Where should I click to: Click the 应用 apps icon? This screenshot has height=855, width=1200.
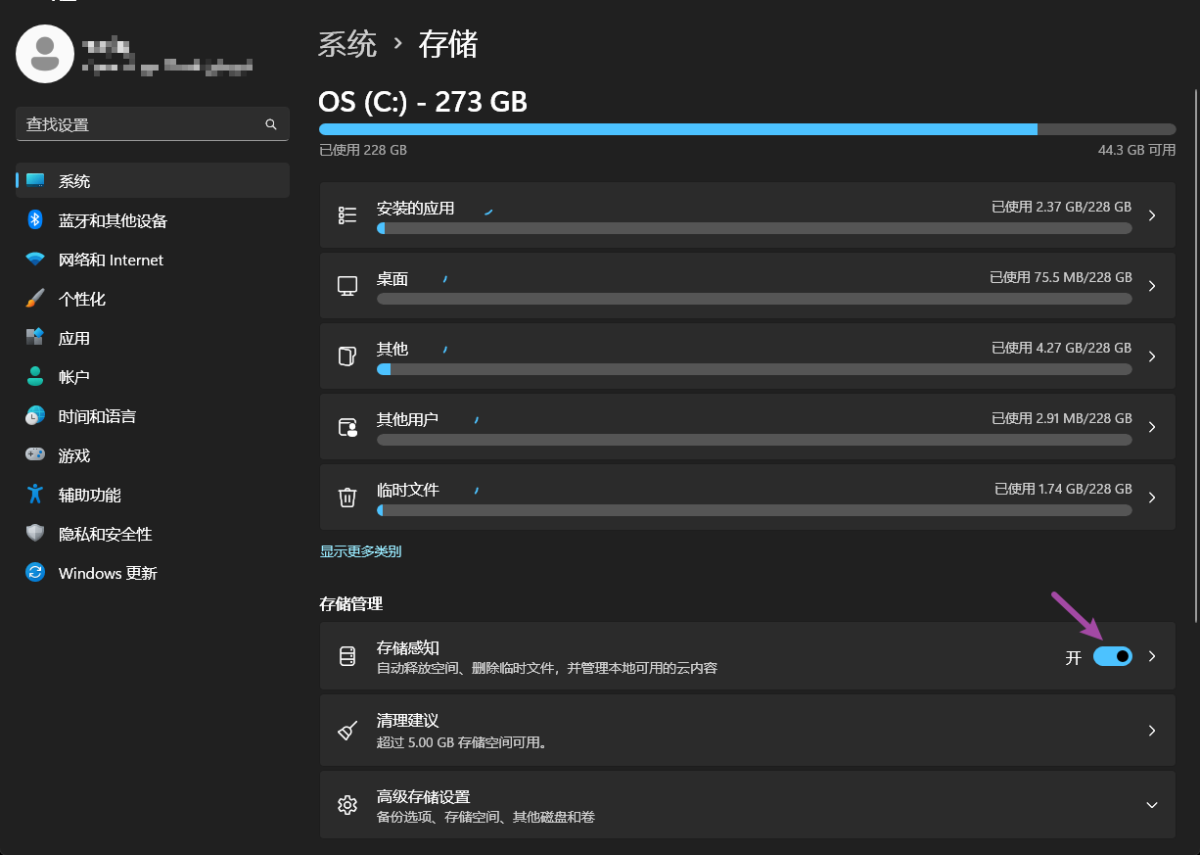tap(35, 338)
